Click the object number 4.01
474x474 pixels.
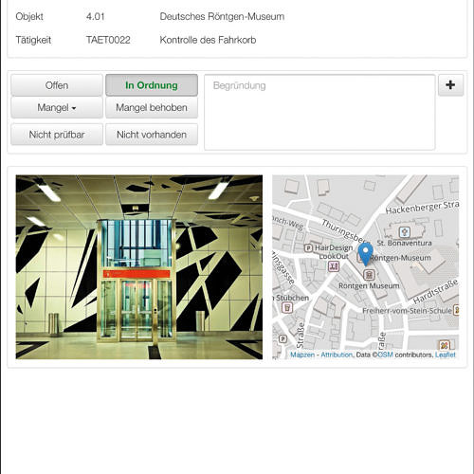pyautogui.click(x=95, y=16)
